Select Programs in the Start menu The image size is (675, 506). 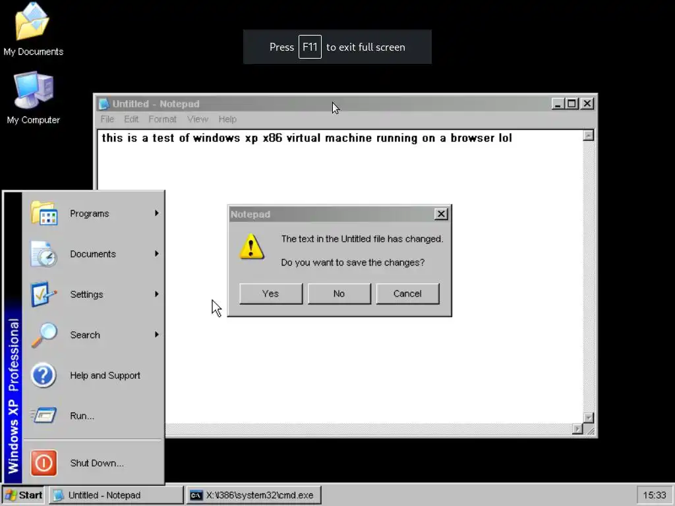coord(94,213)
